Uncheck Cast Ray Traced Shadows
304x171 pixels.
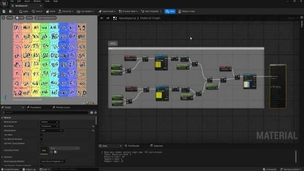click(41, 143)
